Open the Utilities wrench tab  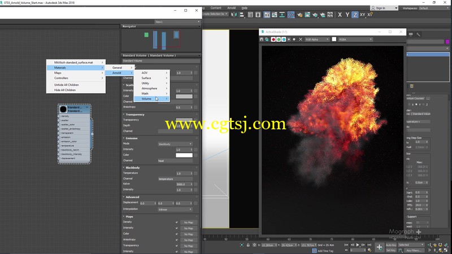pos(418,34)
